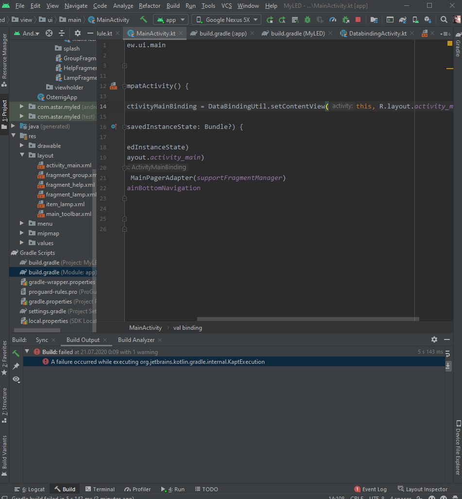Image resolution: width=462 pixels, height=499 pixels.
Task: Open TODO tool window
Action: coord(206,489)
